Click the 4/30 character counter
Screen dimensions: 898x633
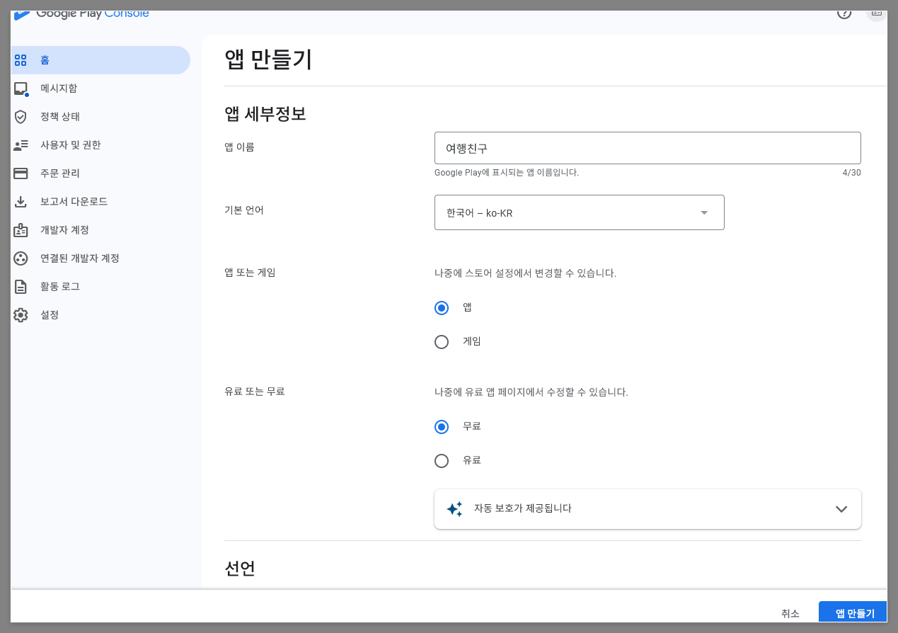(x=852, y=173)
